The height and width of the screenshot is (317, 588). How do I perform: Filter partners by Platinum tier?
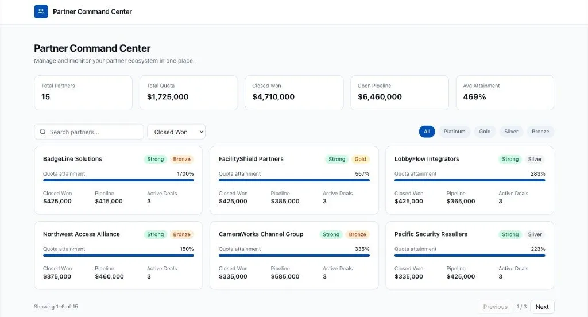pyautogui.click(x=454, y=132)
